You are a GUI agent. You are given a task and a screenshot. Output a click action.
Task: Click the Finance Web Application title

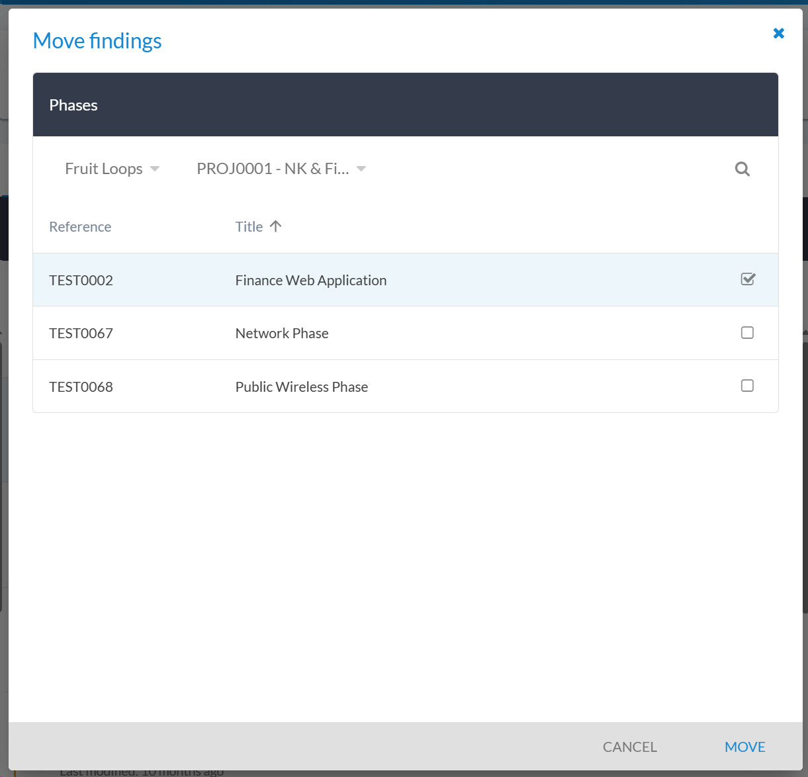click(x=310, y=281)
